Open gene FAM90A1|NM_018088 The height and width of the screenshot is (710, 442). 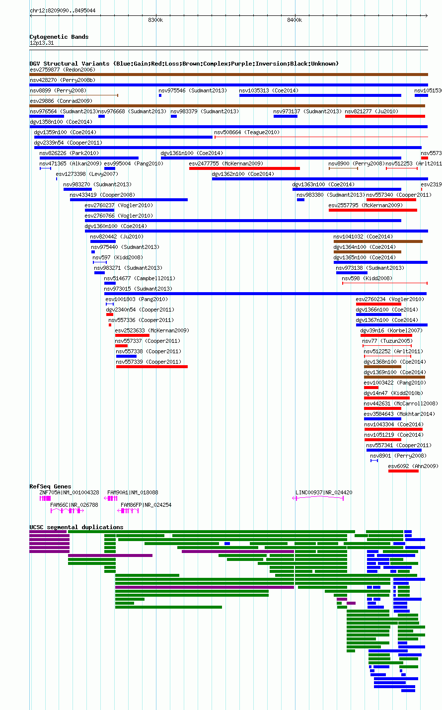tap(133, 492)
